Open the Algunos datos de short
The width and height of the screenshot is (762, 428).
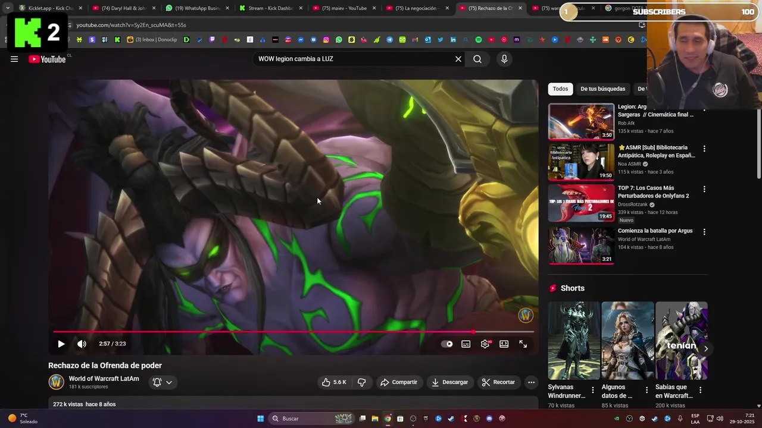[627, 341]
